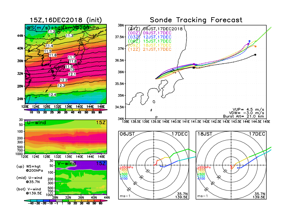Click the 11.8 height contour label
The height and width of the screenshot is (219, 284).
(x=73, y=61)
